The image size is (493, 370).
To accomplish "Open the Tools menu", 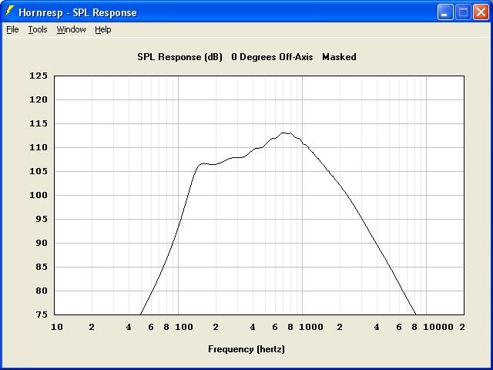I will point(38,29).
